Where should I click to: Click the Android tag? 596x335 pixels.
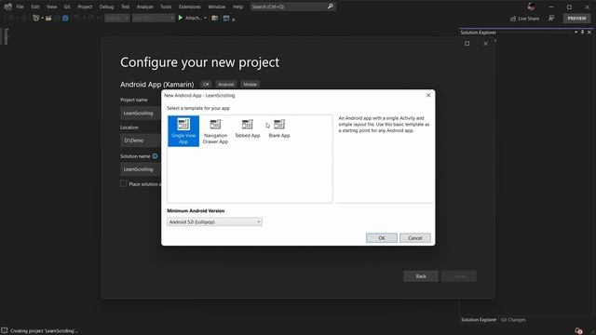[x=225, y=85]
